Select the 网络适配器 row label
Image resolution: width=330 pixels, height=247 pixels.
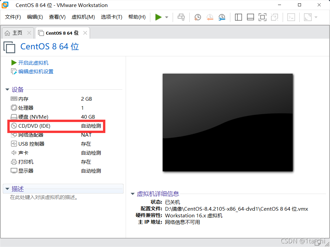(x=31, y=135)
